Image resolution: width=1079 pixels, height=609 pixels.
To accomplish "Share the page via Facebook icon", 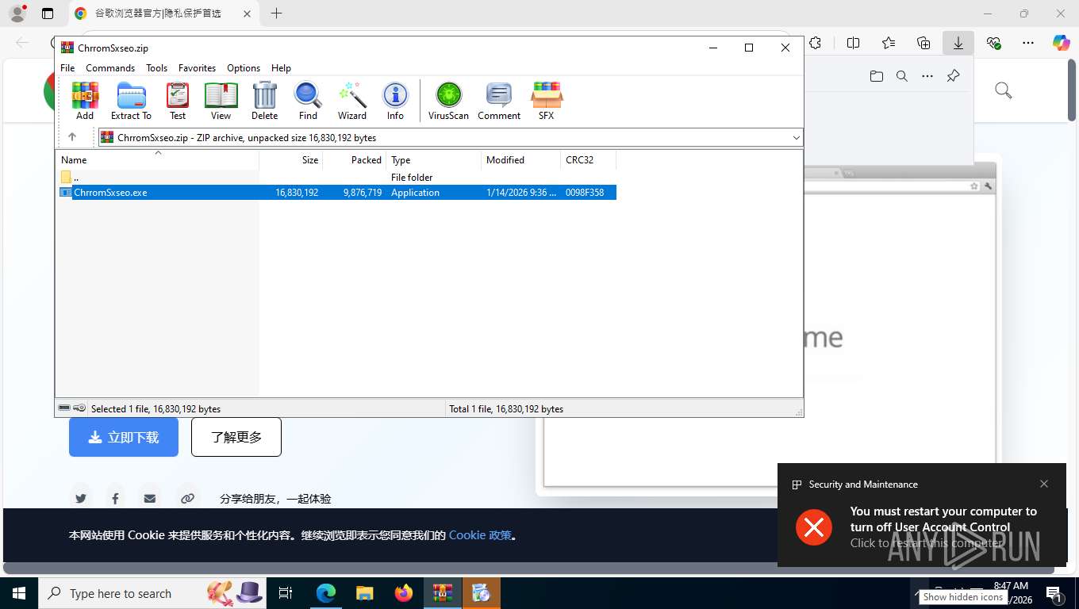I will 115,499.
